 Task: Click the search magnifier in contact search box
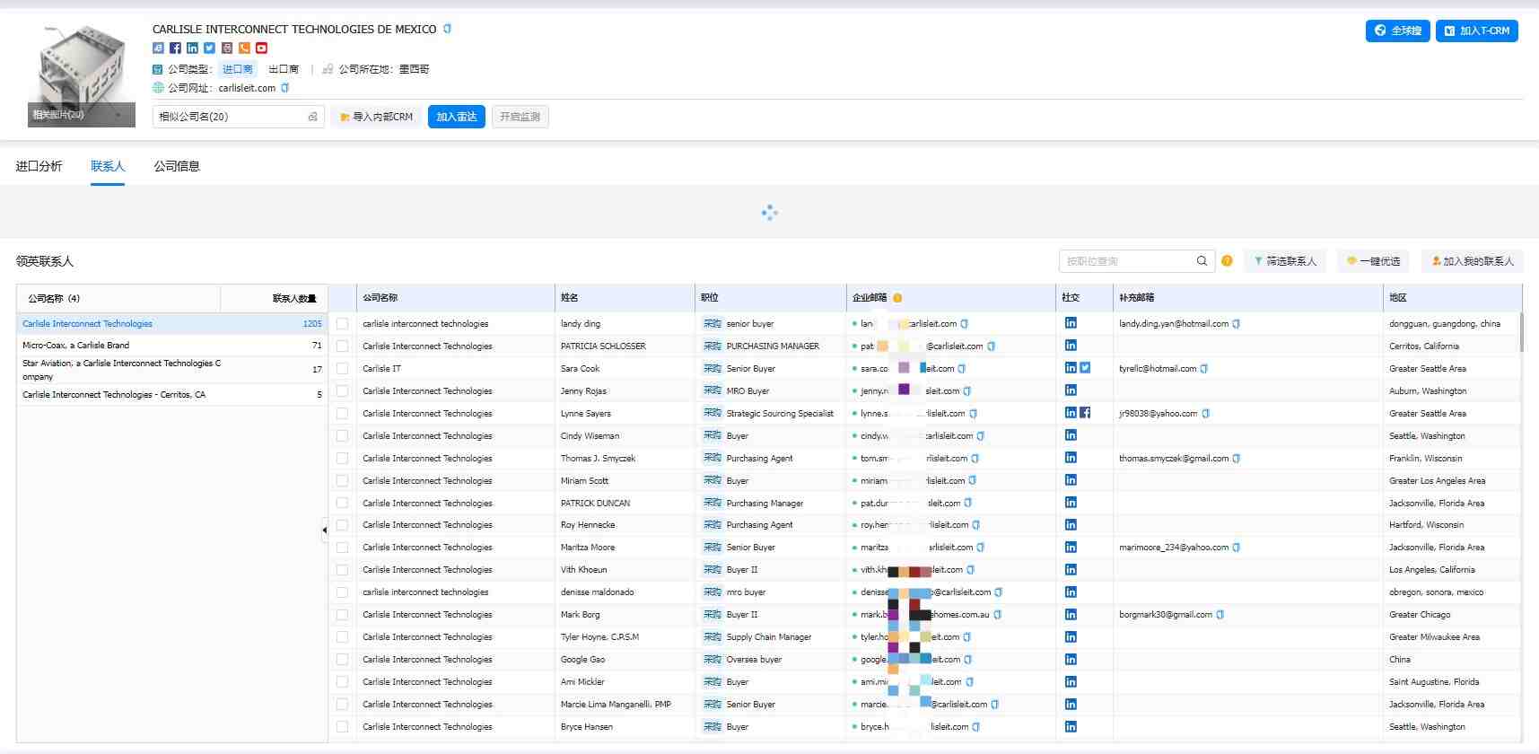click(x=1202, y=261)
